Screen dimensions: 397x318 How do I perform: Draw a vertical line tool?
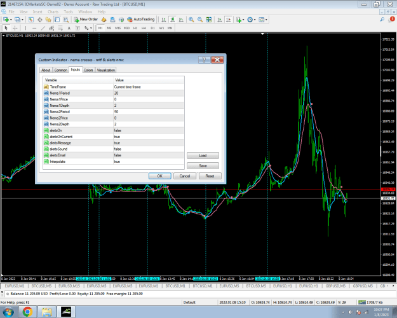(x=25, y=28)
